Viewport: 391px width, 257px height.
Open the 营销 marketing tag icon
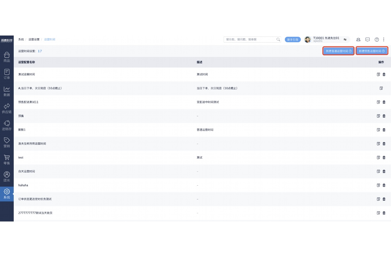pyautogui.click(x=7, y=142)
